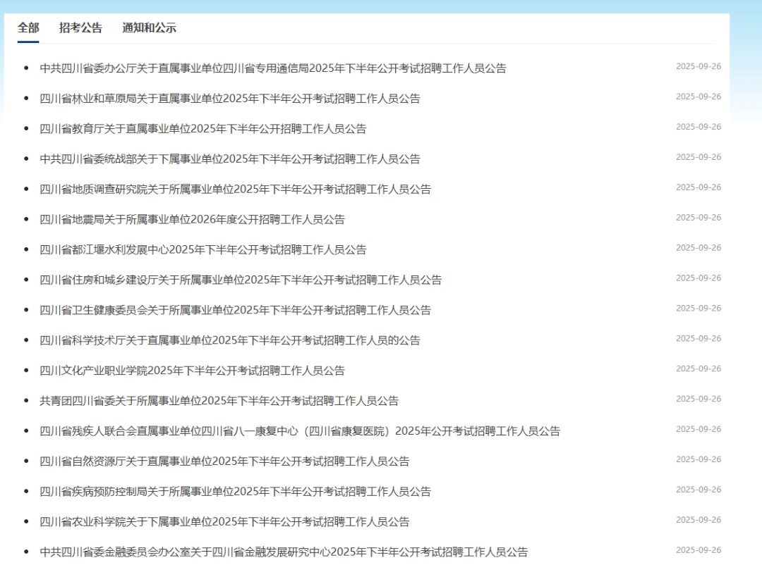
Task: View 四川省地质调查研究院 recruitment announcement
Action: (x=235, y=190)
